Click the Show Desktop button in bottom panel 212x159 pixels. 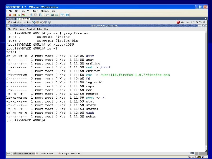tap(9, 153)
